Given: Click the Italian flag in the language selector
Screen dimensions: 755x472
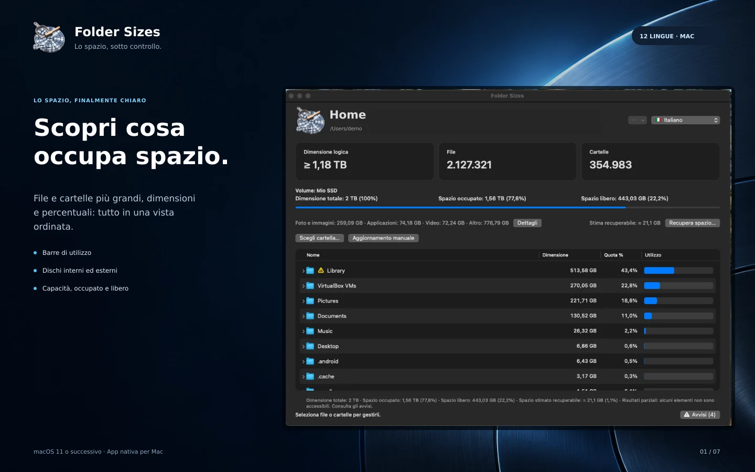Looking at the screenshot, I should [x=658, y=120].
